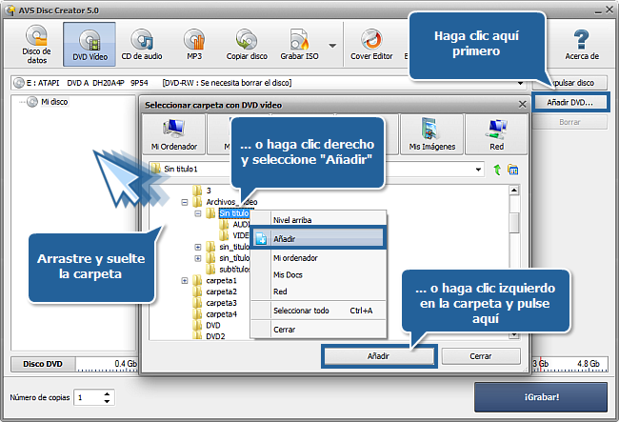
Task: Select the Archivos_video folder
Action: pos(231,202)
